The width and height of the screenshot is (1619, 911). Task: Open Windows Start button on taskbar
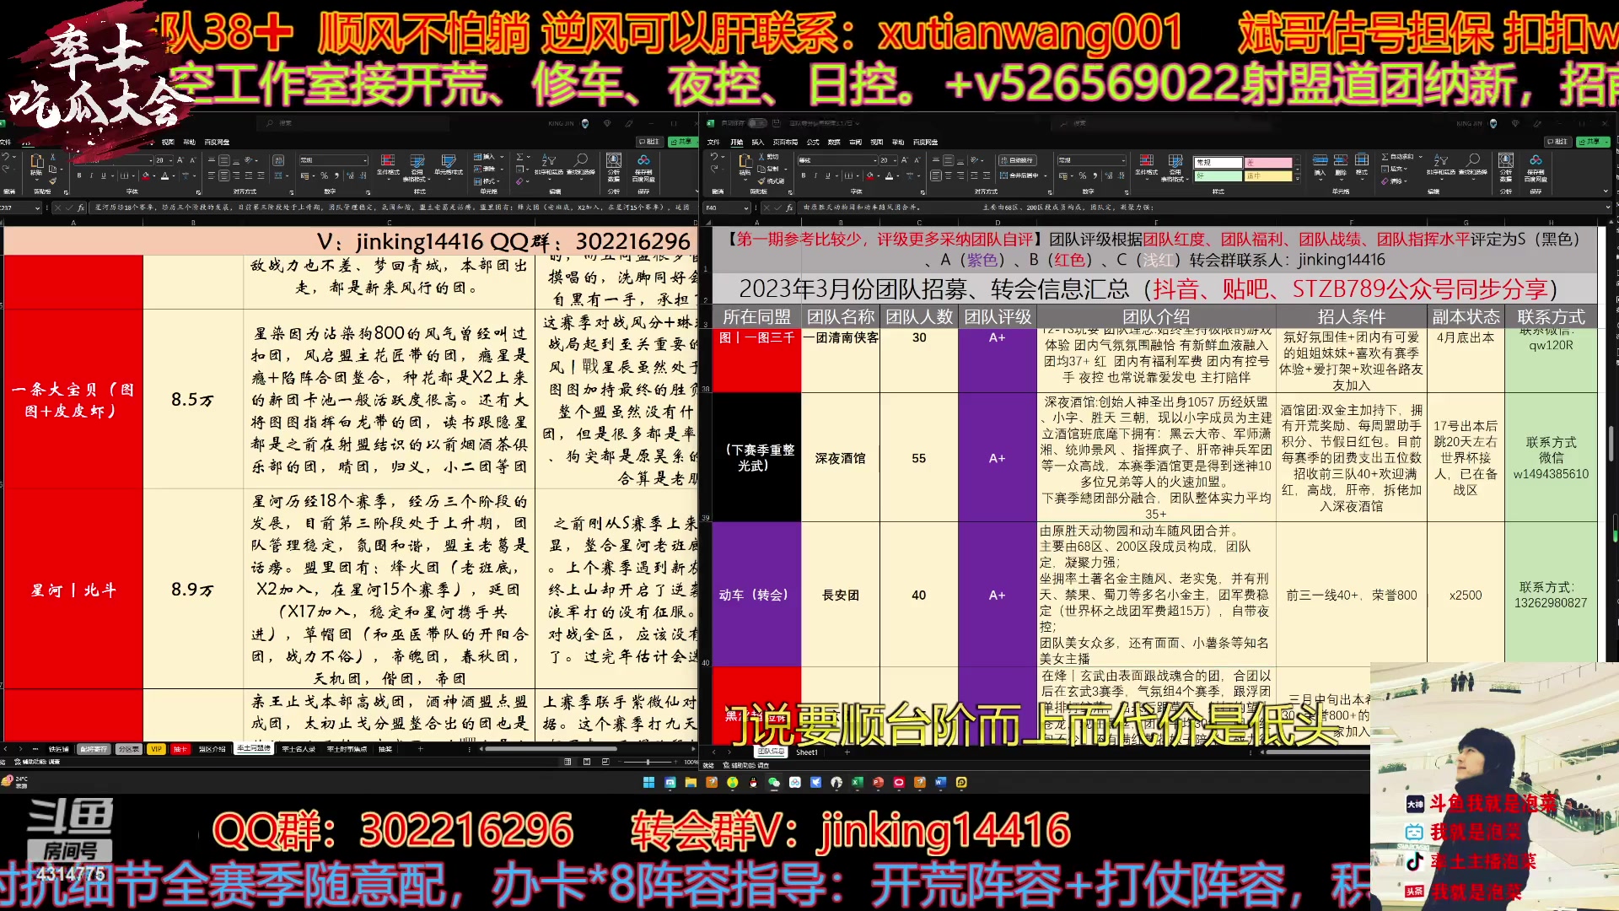coord(648,782)
